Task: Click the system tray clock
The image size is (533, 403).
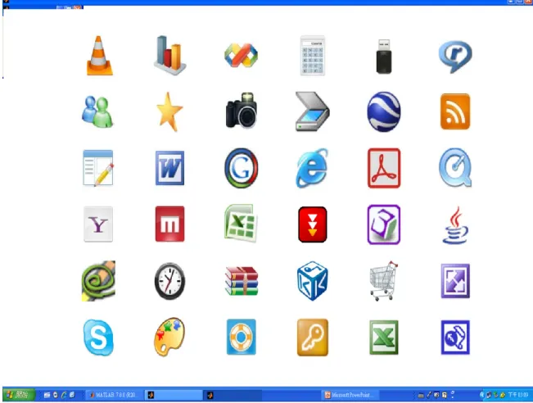Action: pyautogui.click(x=518, y=395)
